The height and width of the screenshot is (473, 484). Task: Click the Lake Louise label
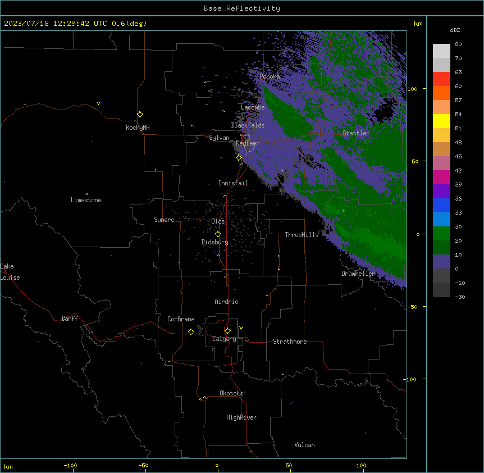point(10,272)
